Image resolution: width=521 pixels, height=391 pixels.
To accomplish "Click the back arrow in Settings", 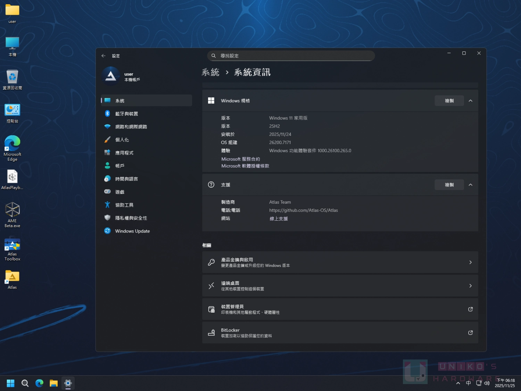I will pos(104,56).
